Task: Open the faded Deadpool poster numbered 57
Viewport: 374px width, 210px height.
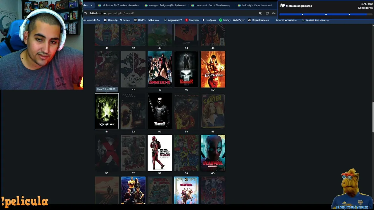Action: [x=133, y=153]
